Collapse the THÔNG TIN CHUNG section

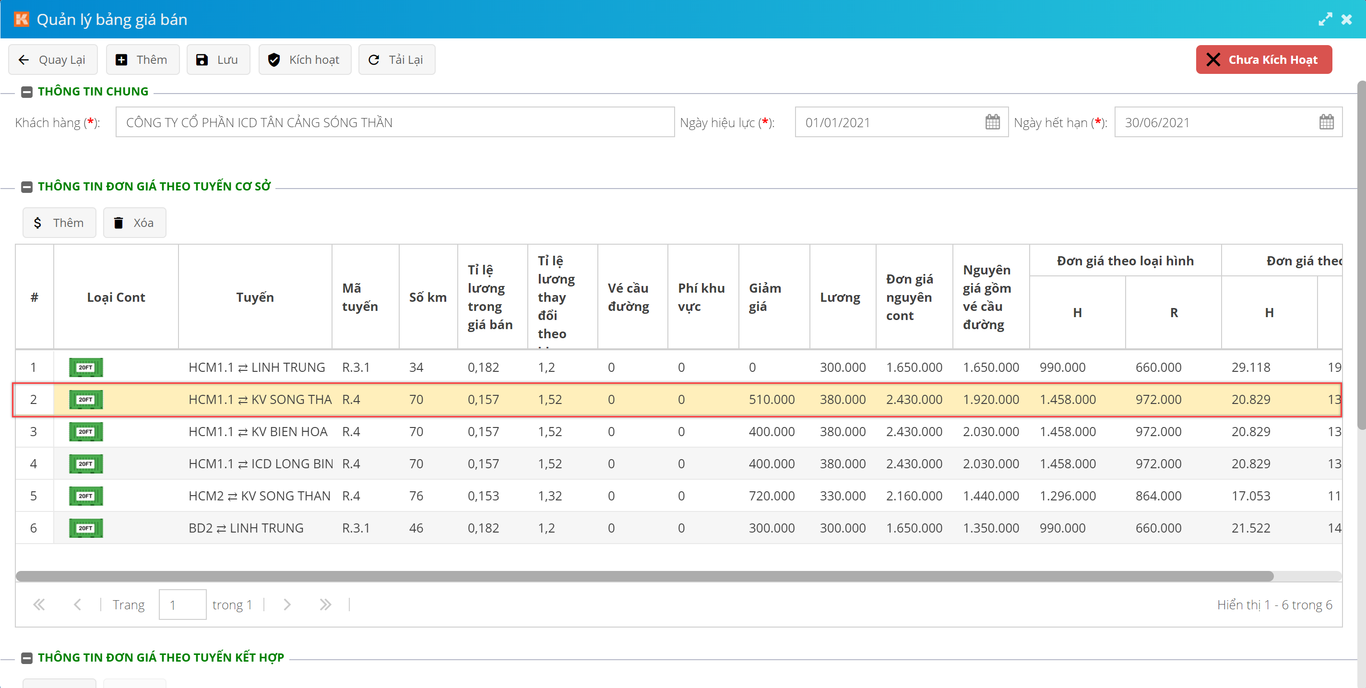[x=26, y=92]
